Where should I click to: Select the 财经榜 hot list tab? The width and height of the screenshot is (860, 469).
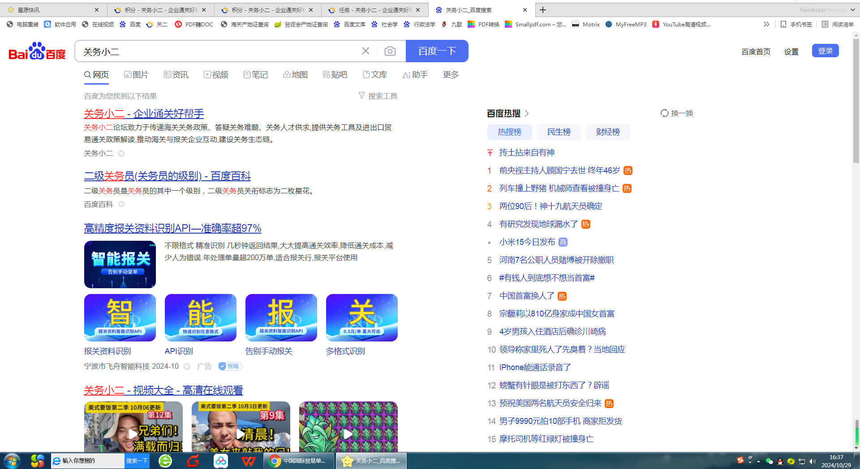coord(608,132)
